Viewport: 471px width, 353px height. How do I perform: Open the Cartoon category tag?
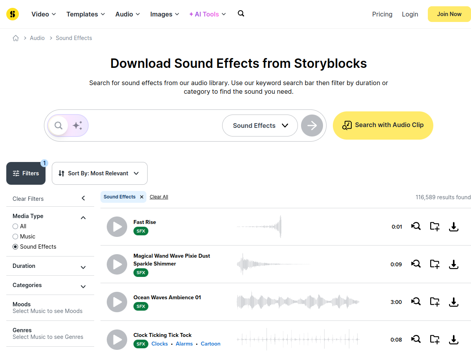click(x=210, y=344)
